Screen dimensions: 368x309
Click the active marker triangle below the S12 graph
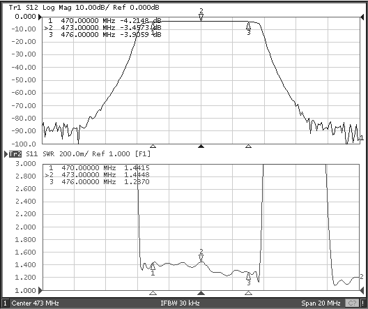tap(201, 146)
